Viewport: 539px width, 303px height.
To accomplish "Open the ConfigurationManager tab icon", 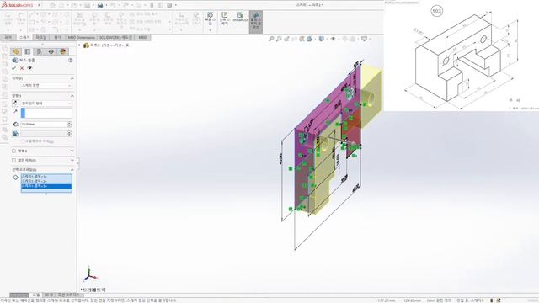I will (40, 51).
